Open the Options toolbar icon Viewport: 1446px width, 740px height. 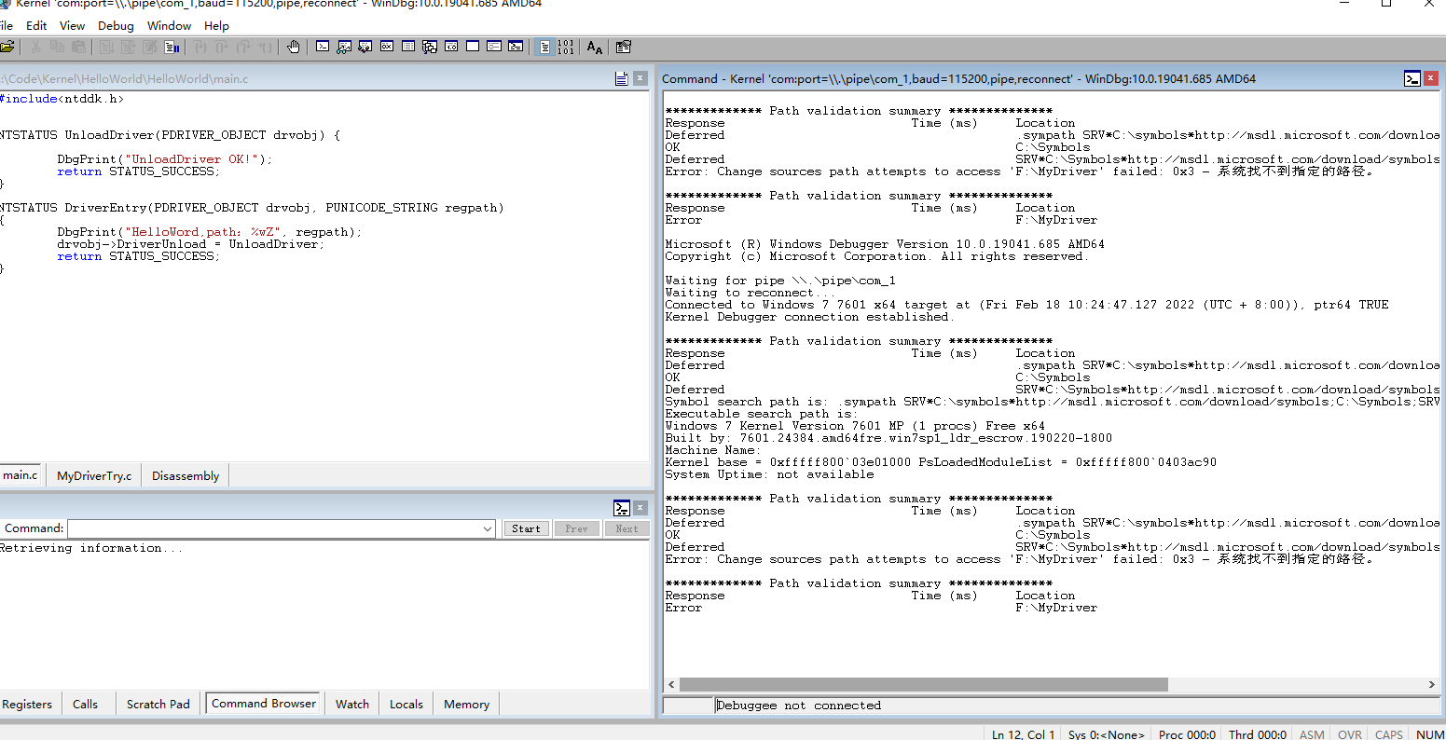[624, 47]
